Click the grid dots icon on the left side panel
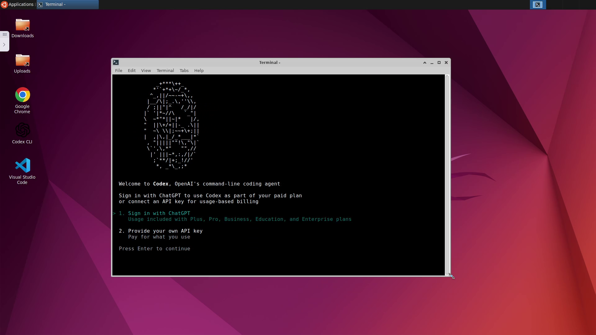 pyautogui.click(x=5, y=35)
